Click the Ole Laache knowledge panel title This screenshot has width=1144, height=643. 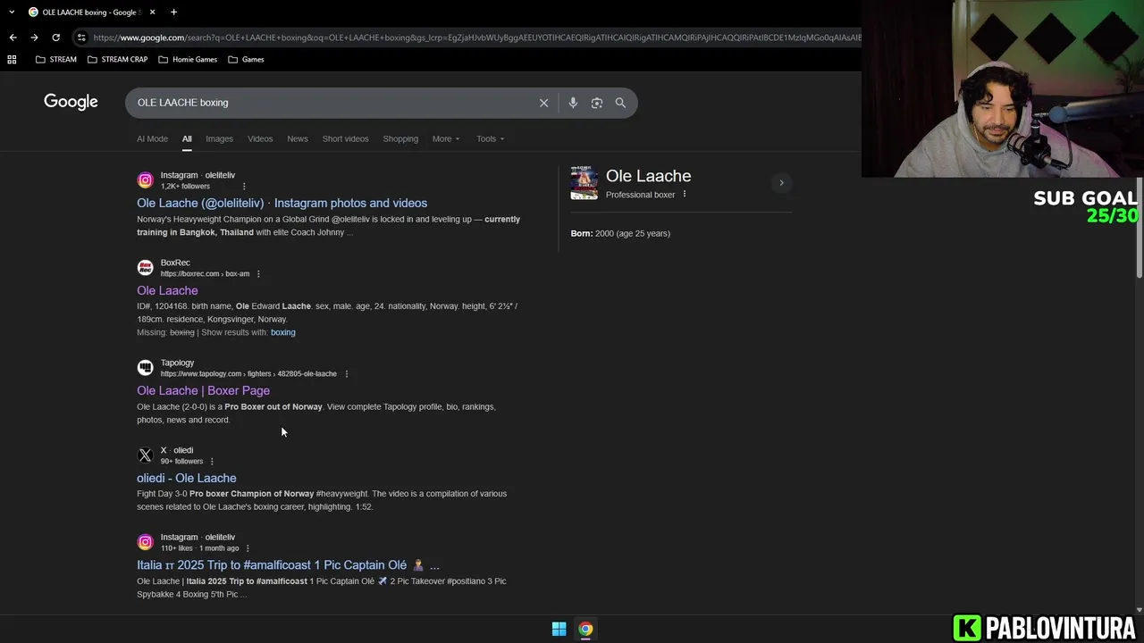(x=648, y=176)
